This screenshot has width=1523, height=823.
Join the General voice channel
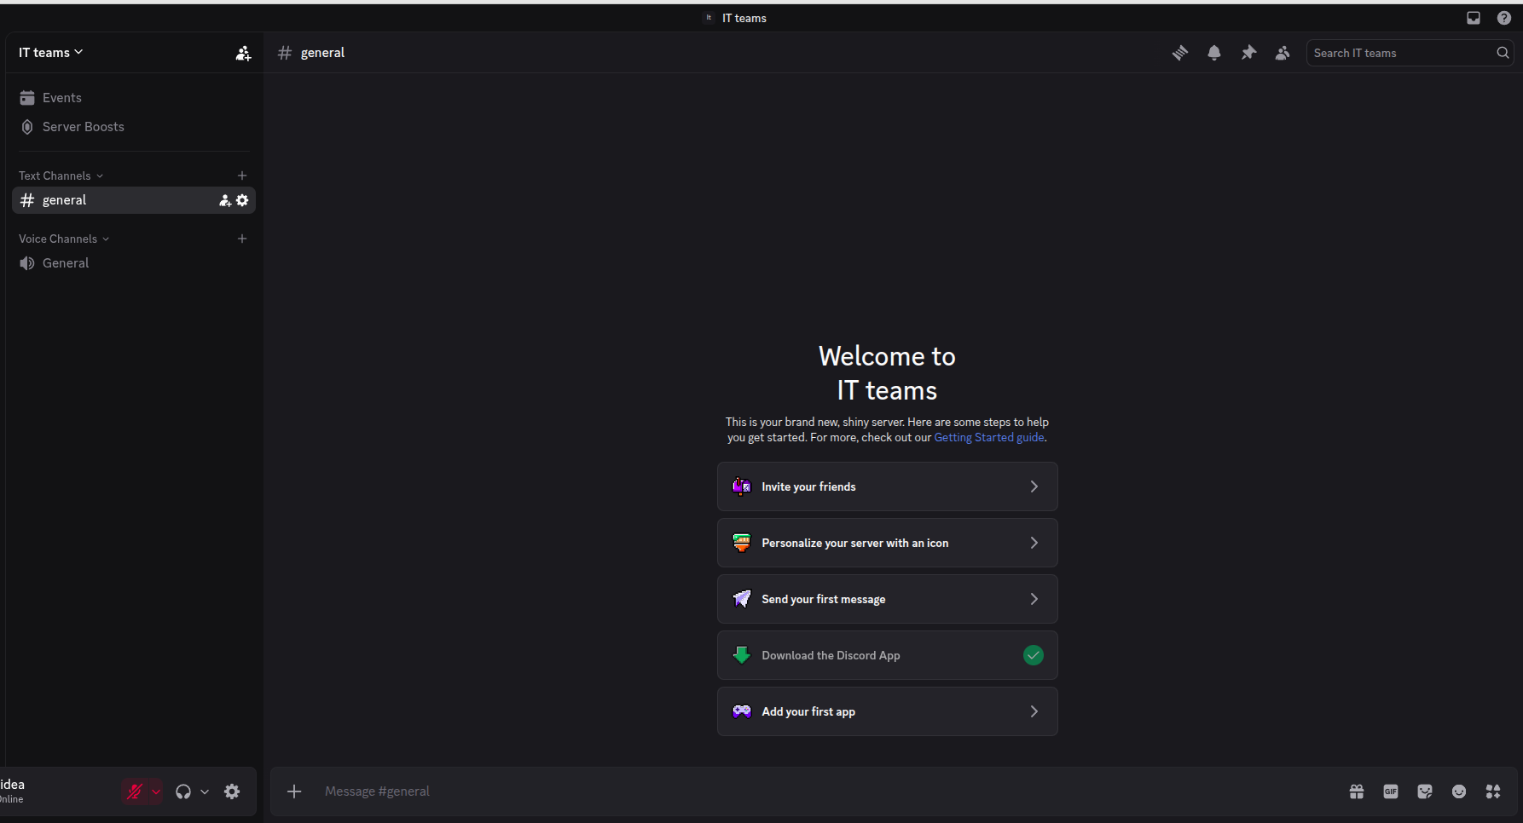coord(134,263)
